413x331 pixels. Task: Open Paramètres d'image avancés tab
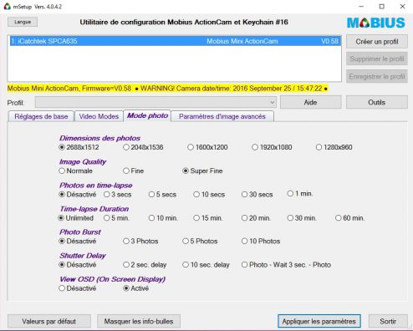click(222, 116)
